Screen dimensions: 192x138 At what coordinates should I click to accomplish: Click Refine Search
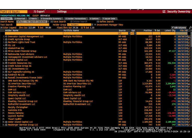[105, 22]
